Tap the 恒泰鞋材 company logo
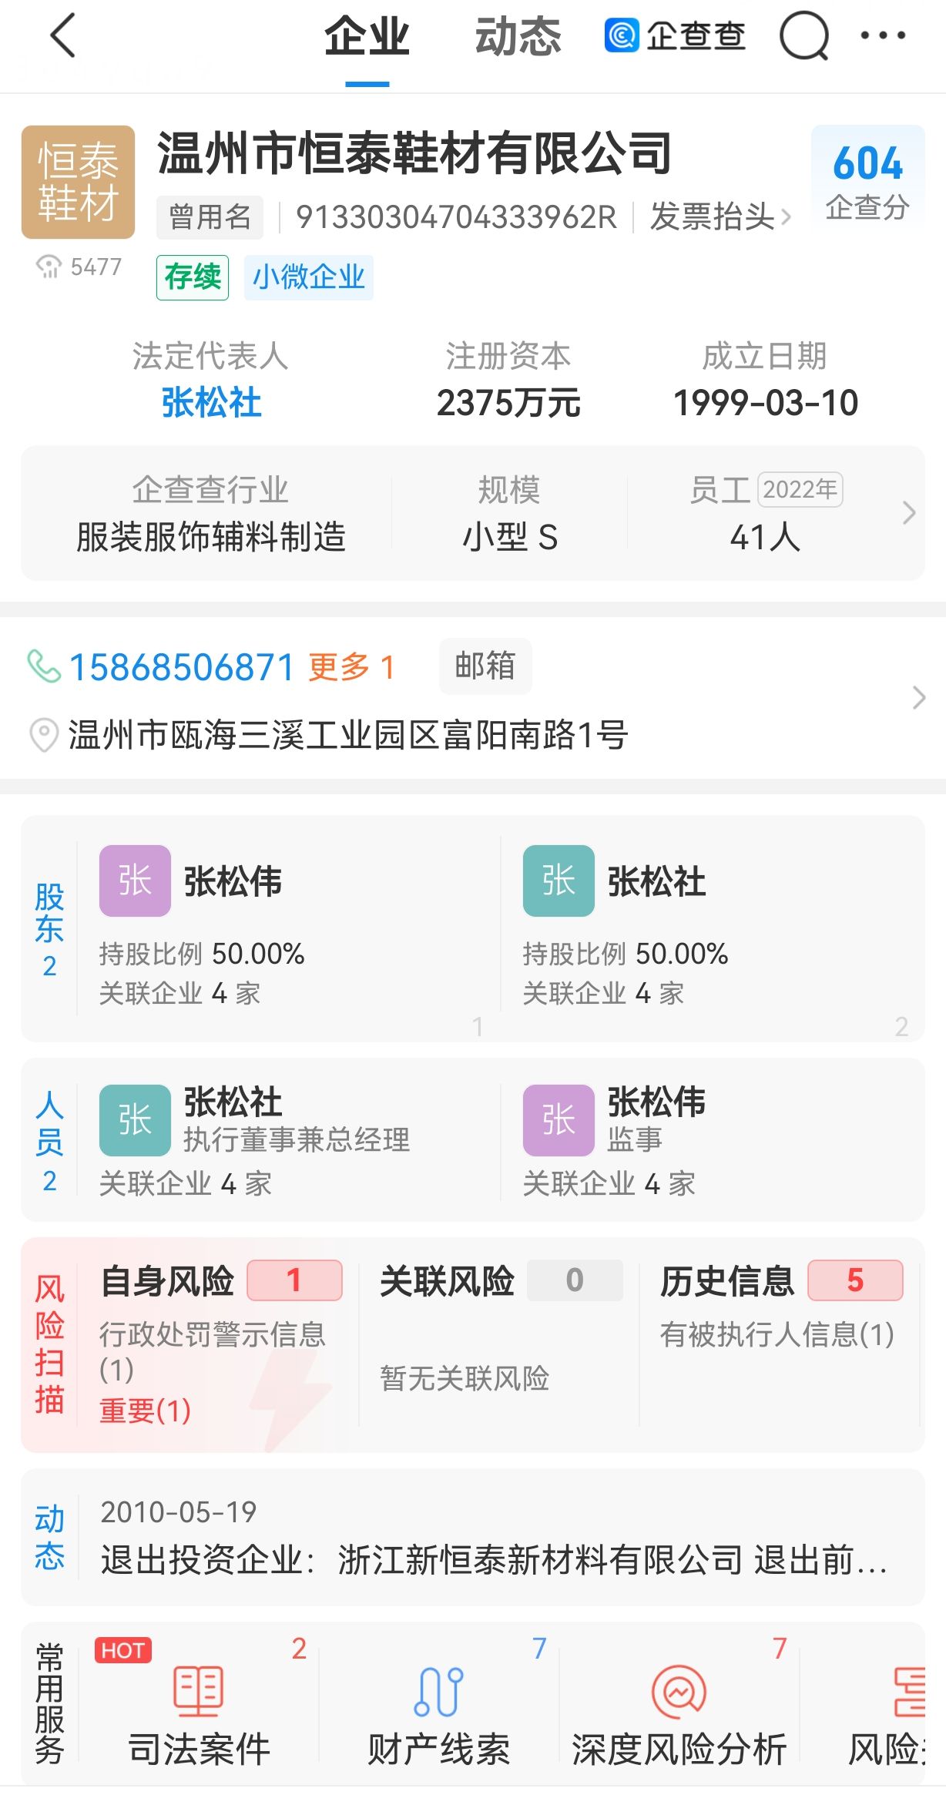This screenshot has width=946, height=1805. 78,182
